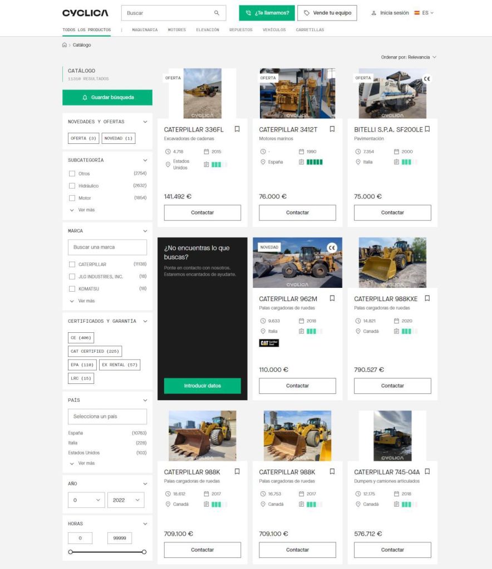
Task: Bookmark the Caterpillar 3412T listing
Action: point(332,129)
